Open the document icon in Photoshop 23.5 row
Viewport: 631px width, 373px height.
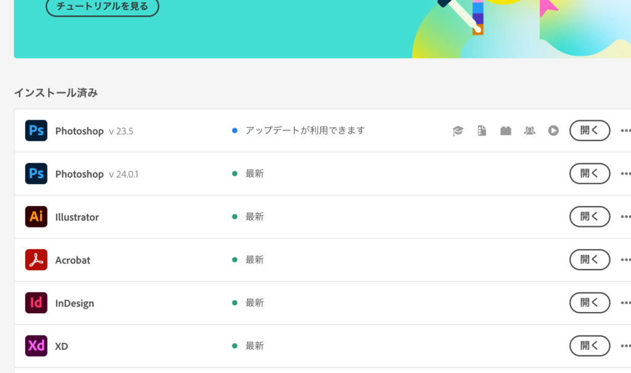[482, 131]
